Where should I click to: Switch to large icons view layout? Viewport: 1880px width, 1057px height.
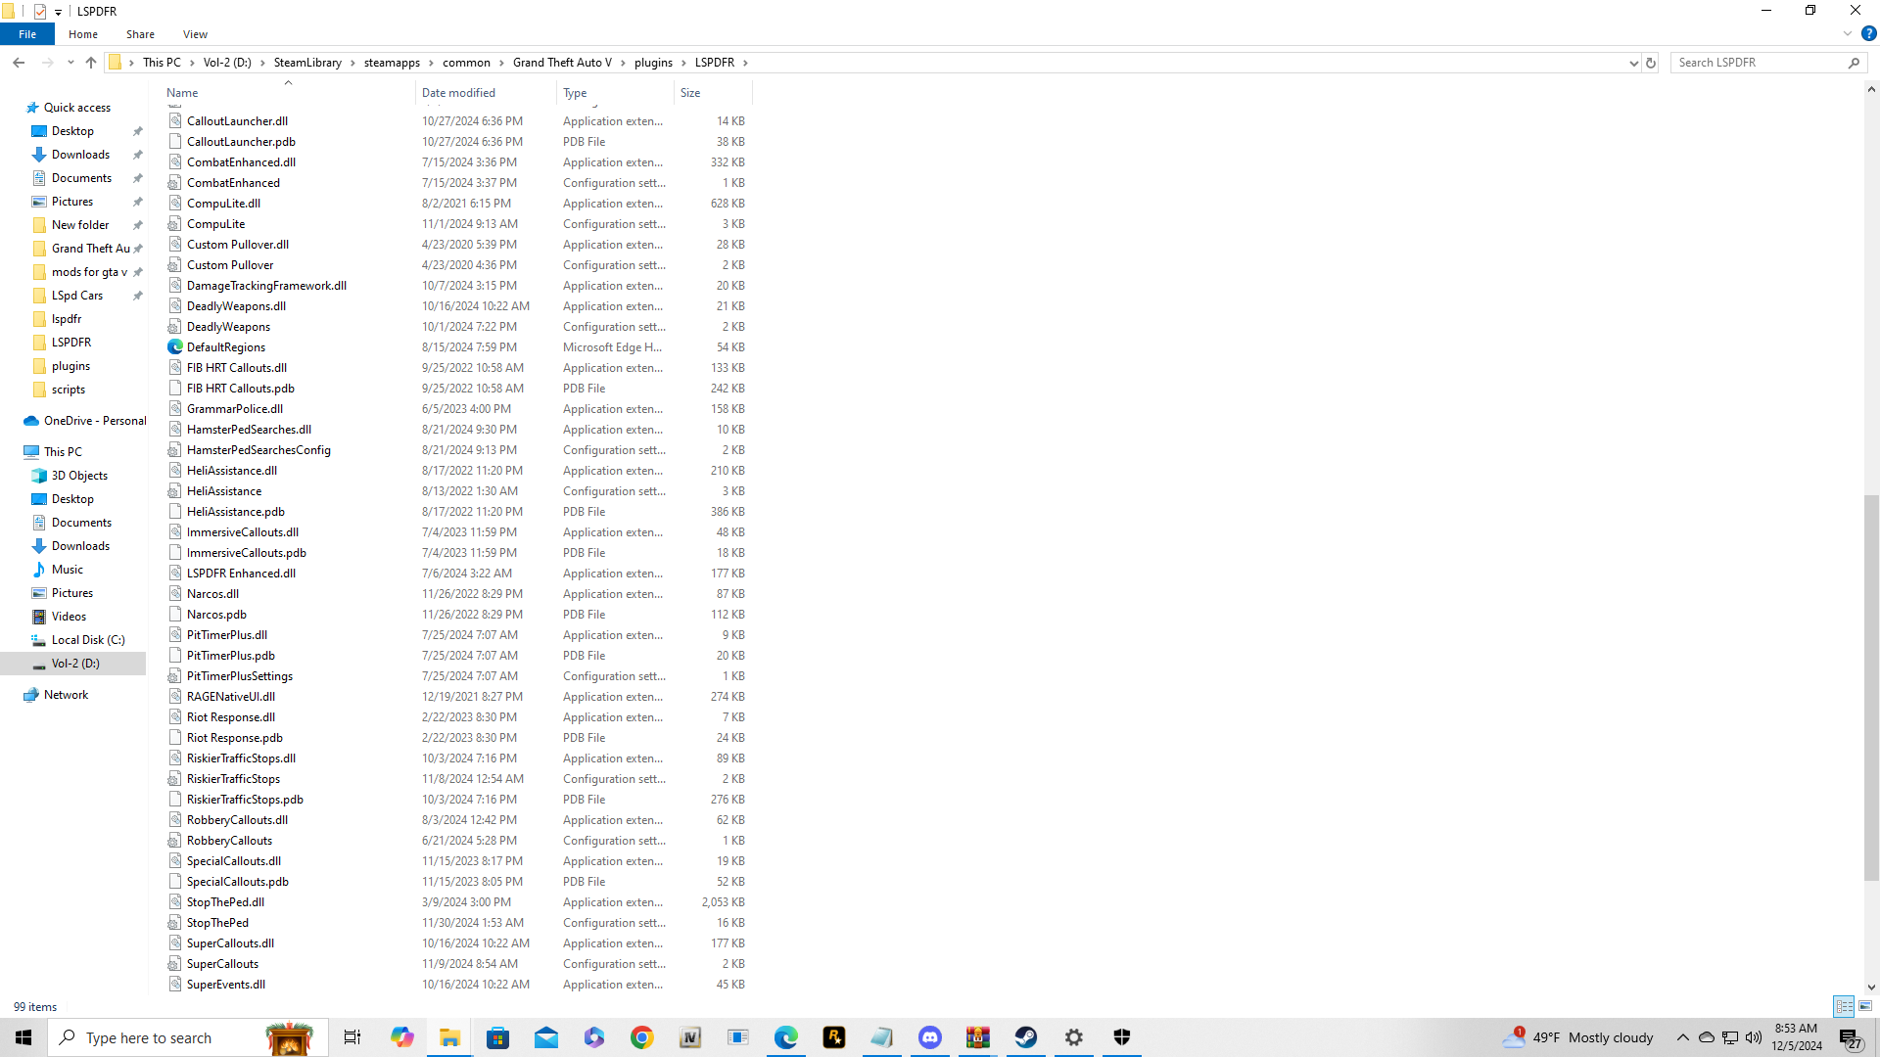1865,1006
